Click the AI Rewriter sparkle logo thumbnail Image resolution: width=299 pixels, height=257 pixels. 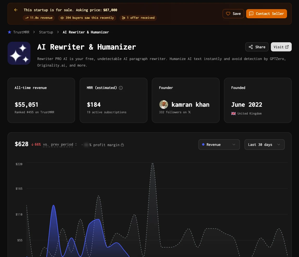pos(19,53)
